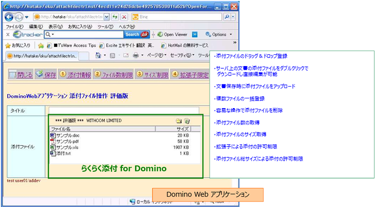Open the ページ(P) command menu

[x=157, y=55]
